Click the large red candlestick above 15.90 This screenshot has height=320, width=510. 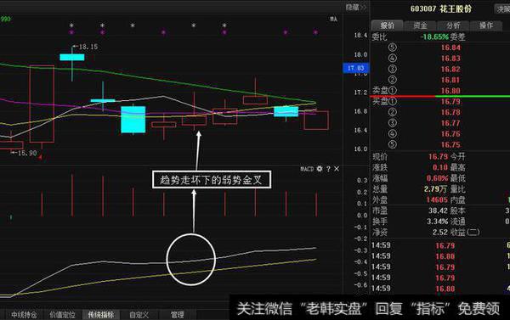[42, 104]
